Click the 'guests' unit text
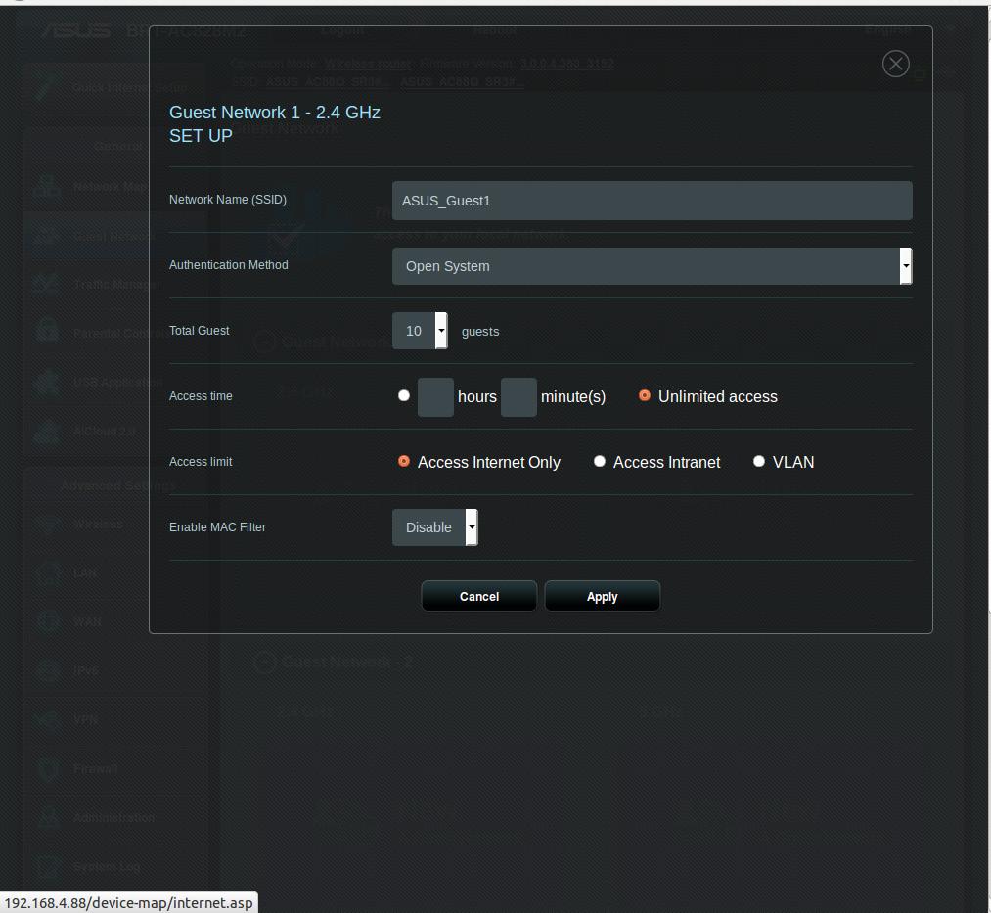Viewport: 991px width, 913px height. (480, 332)
